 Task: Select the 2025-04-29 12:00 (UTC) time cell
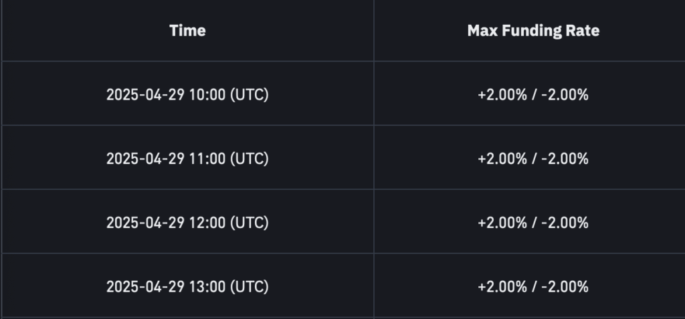point(187,223)
